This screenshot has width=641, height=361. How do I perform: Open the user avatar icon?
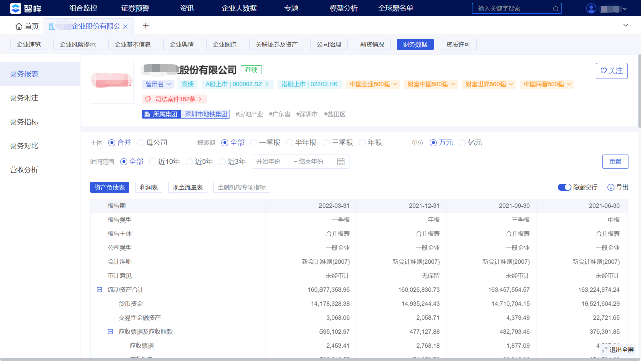tap(591, 9)
